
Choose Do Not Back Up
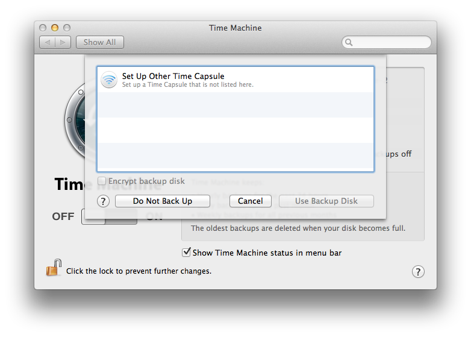[x=163, y=201]
